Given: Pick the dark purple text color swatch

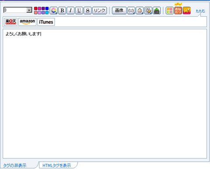Looking at the screenshot, I should [x=43, y=9].
